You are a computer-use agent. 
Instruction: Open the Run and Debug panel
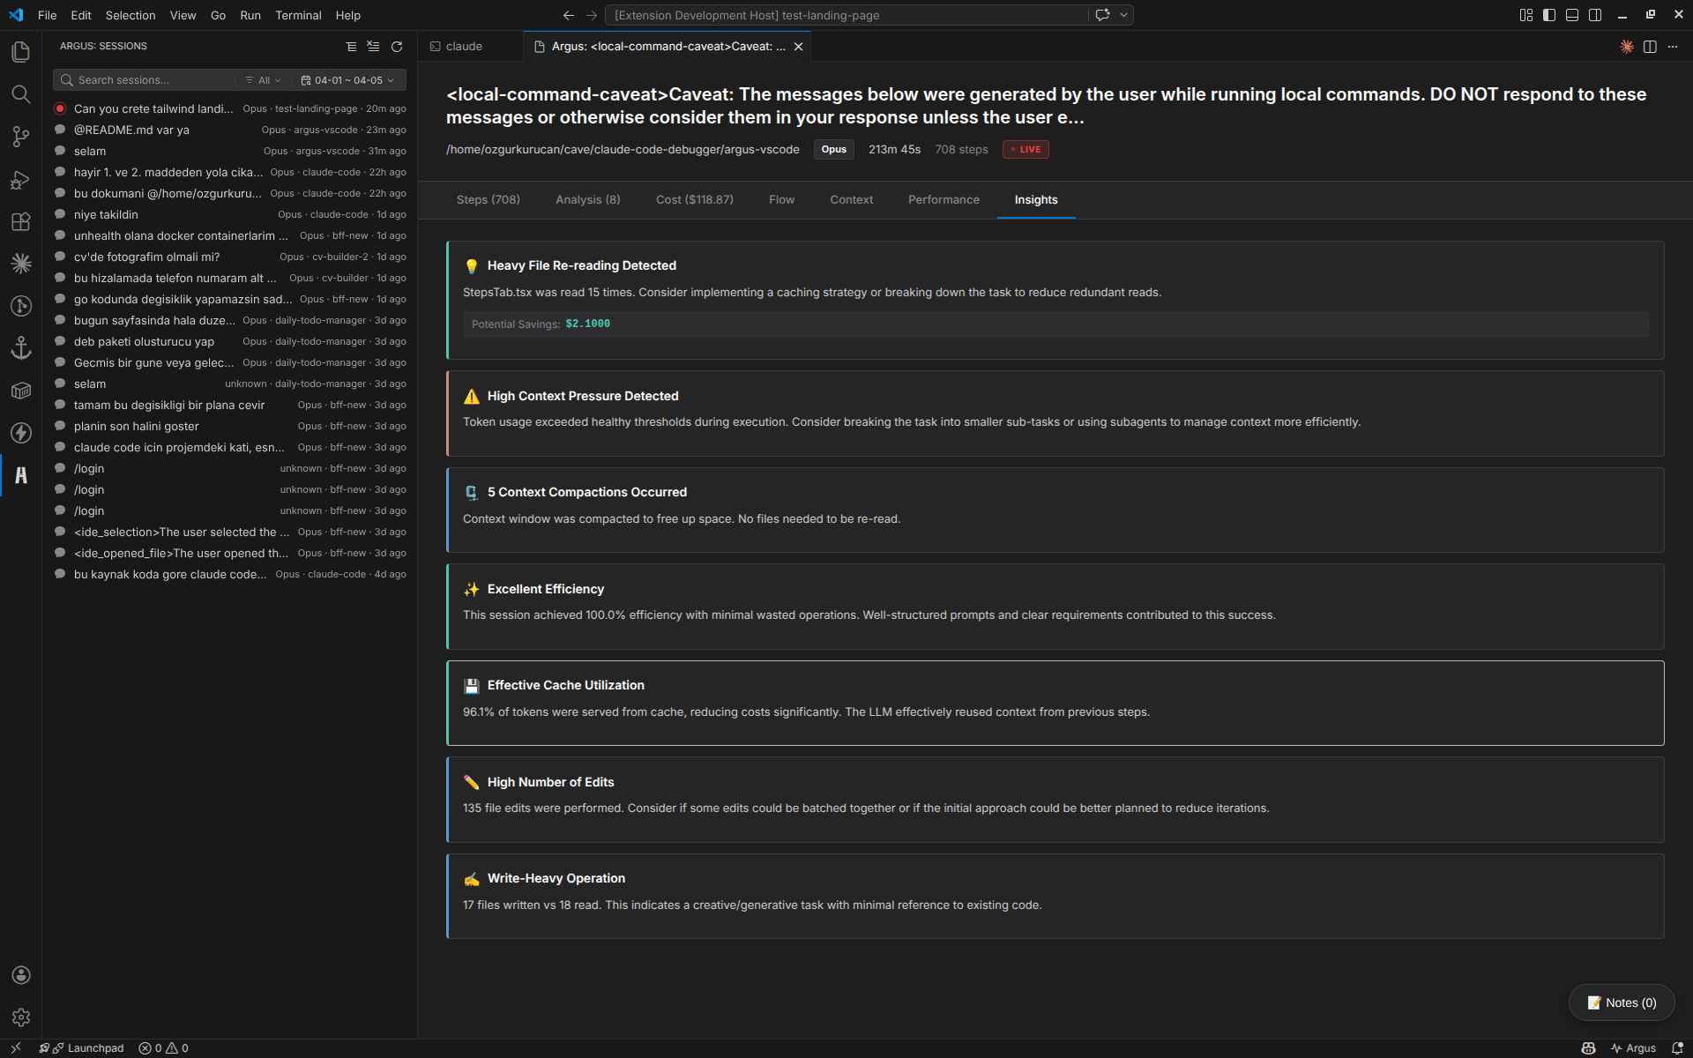click(21, 179)
